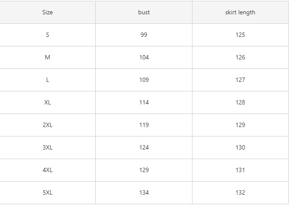This screenshot has height=205, width=290.
Task: Select the 5XL size cell
Action: pyautogui.click(x=48, y=192)
